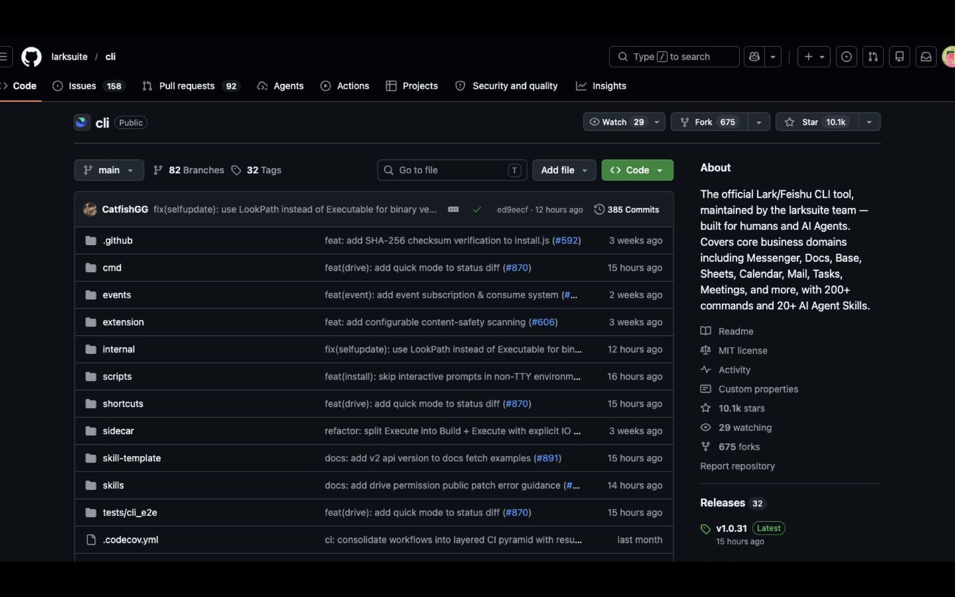Expand the Star lists dropdown arrow
Viewport: 955px width, 597px height.
(x=870, y=122)
